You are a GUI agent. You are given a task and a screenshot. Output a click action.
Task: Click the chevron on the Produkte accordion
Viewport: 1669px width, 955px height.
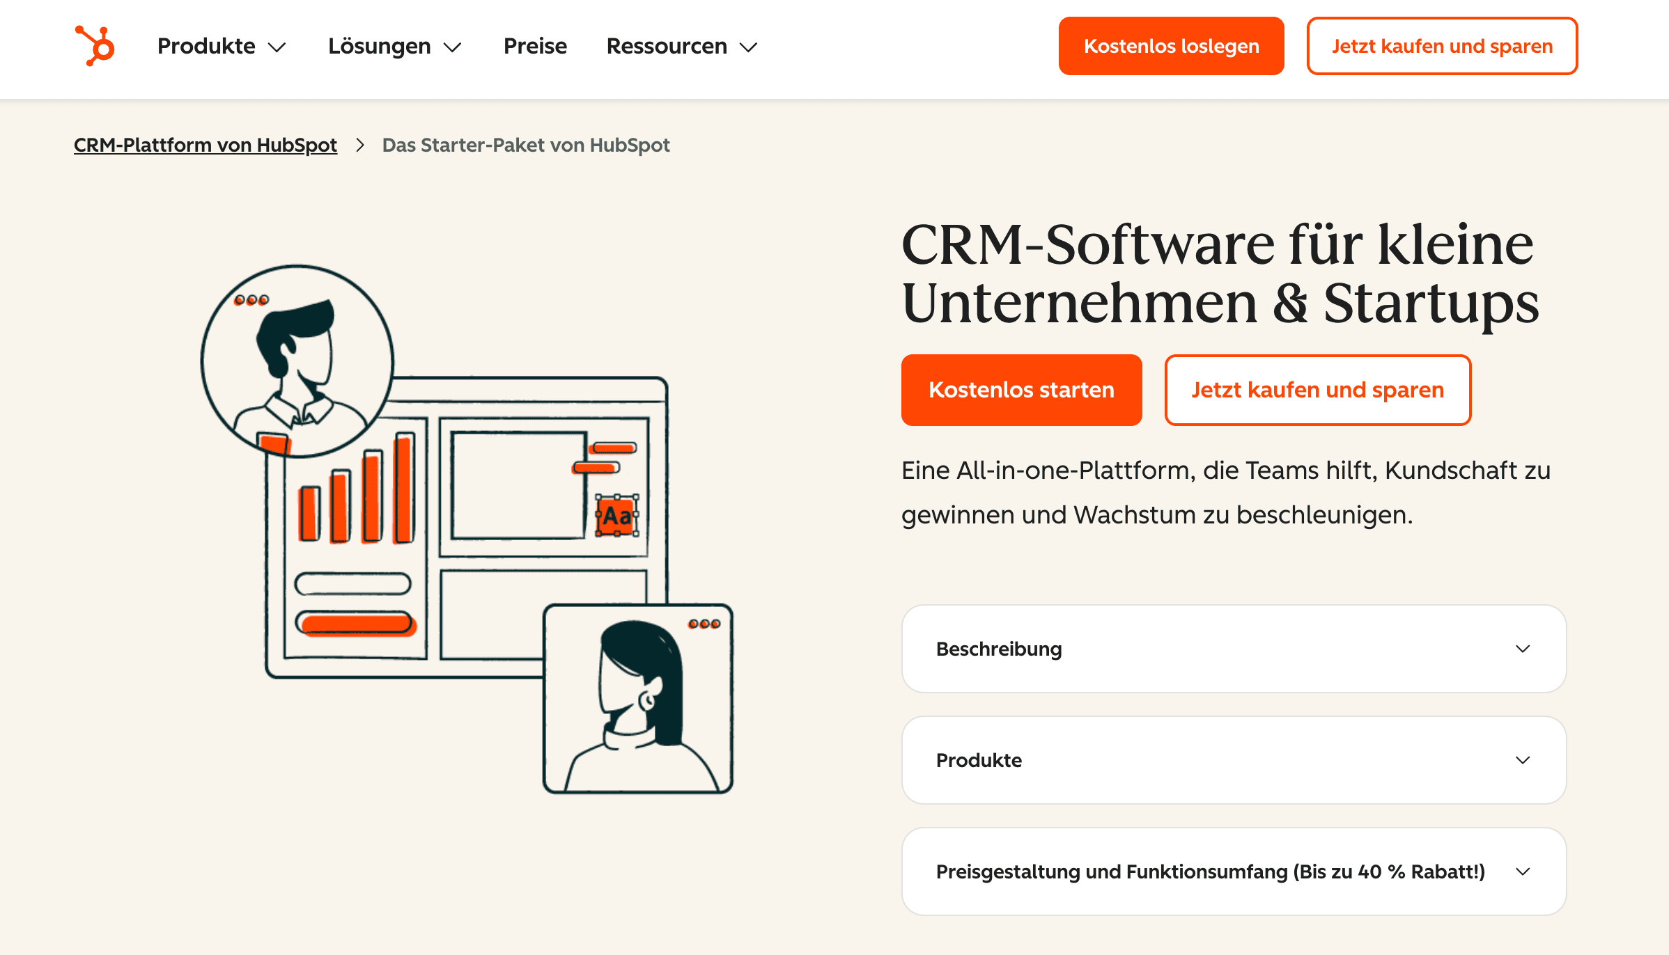pyautogui.click(x=1522, y=761)
